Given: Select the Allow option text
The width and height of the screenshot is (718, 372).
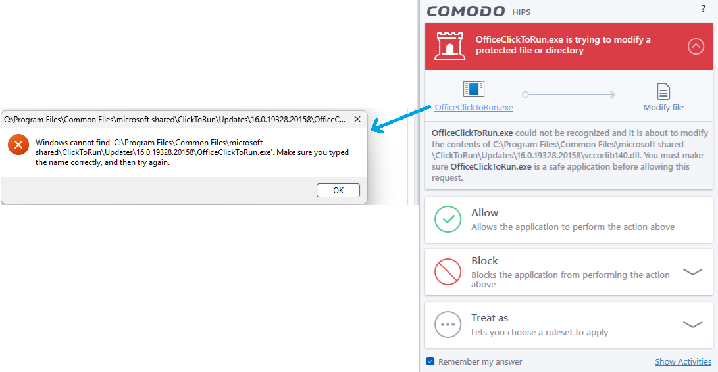Looking at the screenshot, I should (x=485, y=213).
